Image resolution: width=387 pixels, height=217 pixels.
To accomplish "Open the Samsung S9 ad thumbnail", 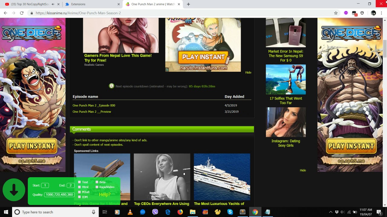I will [x=286, y=33].
